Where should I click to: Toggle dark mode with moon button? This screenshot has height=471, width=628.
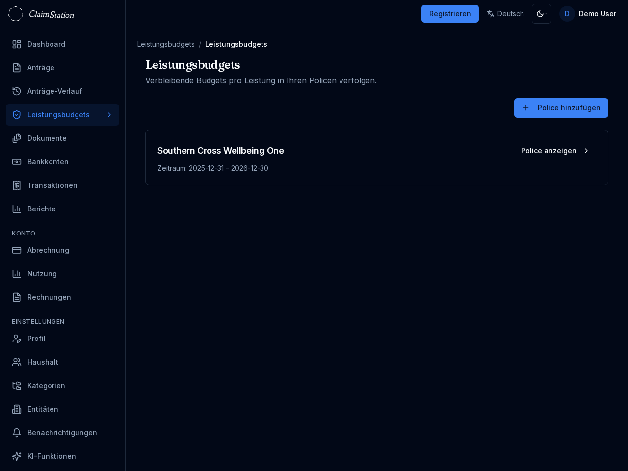pos(541,14)
